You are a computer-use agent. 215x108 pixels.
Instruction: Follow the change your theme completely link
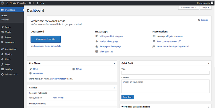47,46
